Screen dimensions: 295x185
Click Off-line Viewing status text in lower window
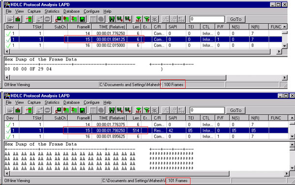click(x=17, y=181)
